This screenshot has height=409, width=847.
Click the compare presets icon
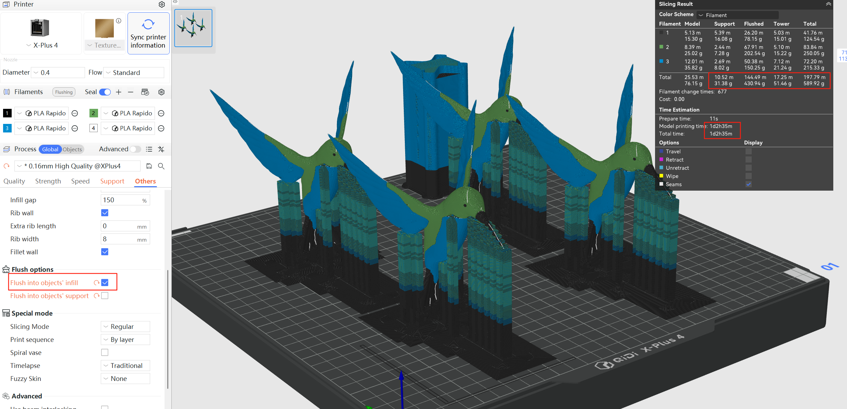pos(161,149)
